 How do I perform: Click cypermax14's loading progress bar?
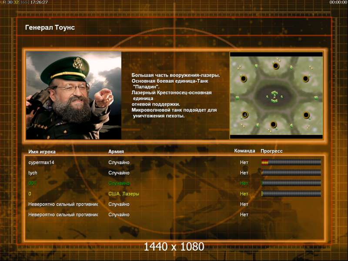pyautogui.click(x=291, y=162)
